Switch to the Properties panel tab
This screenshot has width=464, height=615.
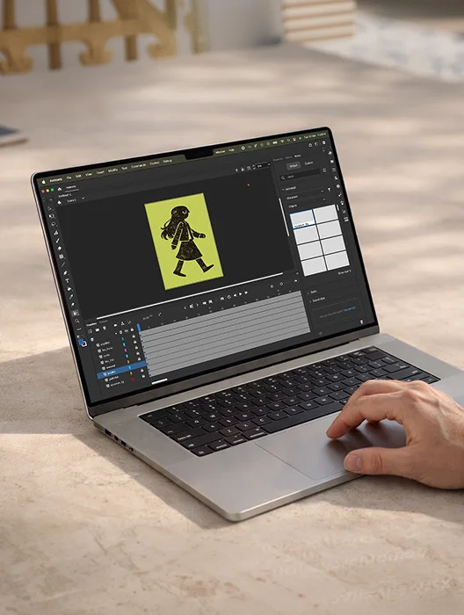(278, 160)
